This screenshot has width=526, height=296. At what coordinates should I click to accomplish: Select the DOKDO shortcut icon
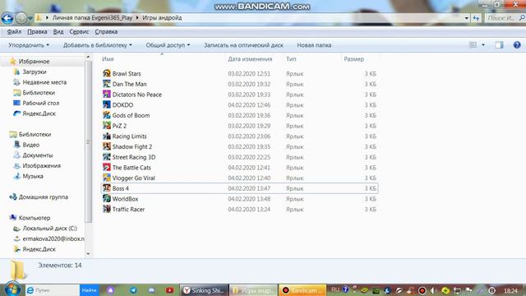pyautogui.click(x=107, y=104)
